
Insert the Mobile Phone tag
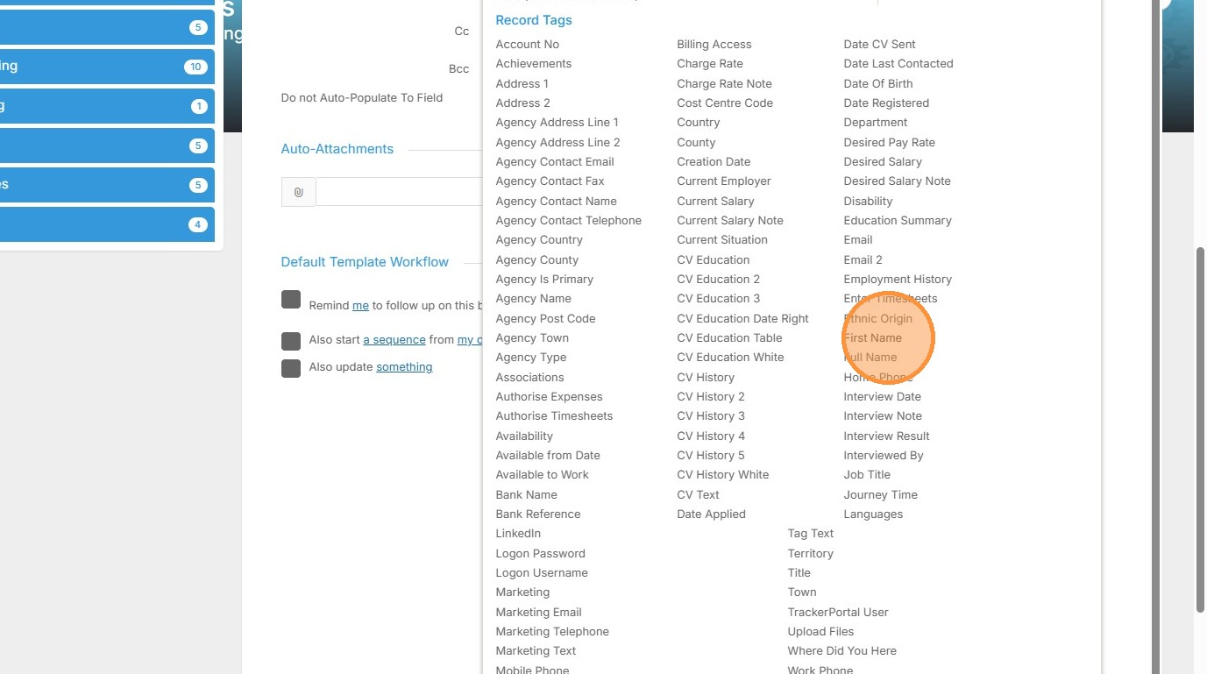pos(532,670)
